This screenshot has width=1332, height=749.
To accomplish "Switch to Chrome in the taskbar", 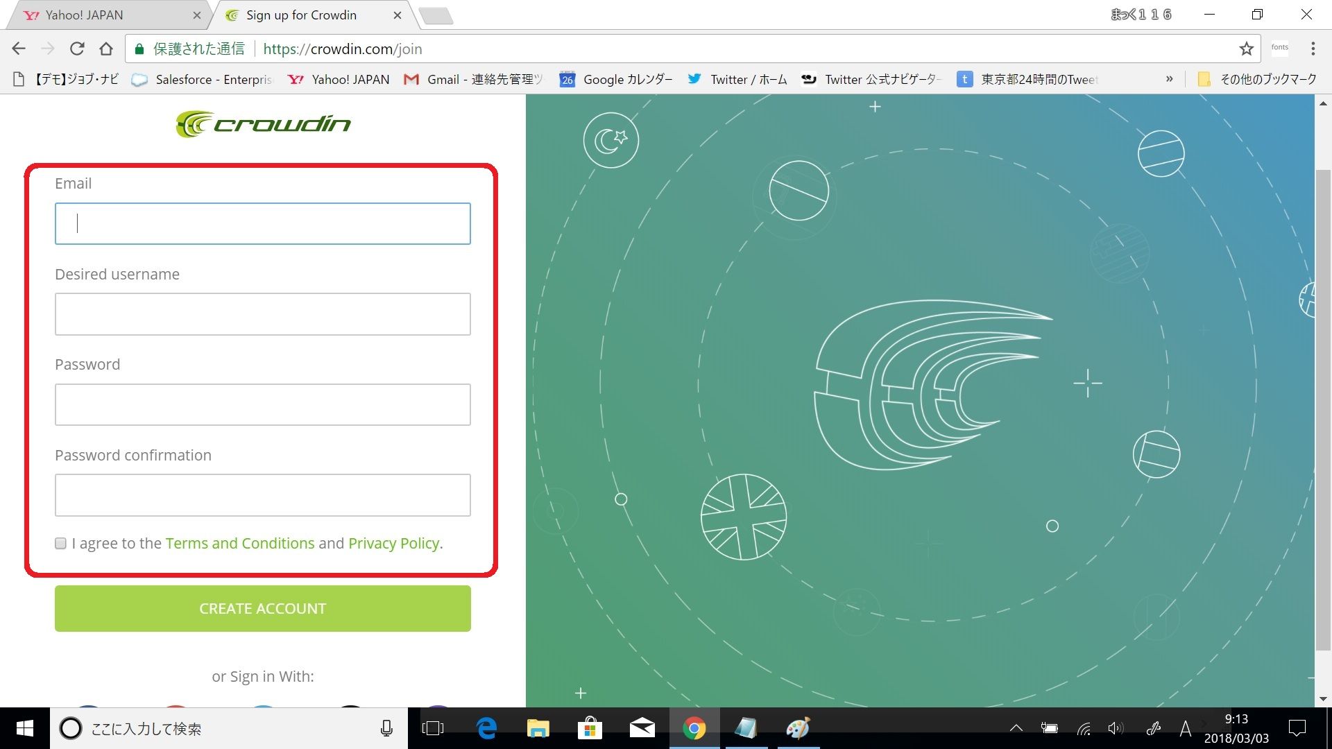I will [694, 728].
